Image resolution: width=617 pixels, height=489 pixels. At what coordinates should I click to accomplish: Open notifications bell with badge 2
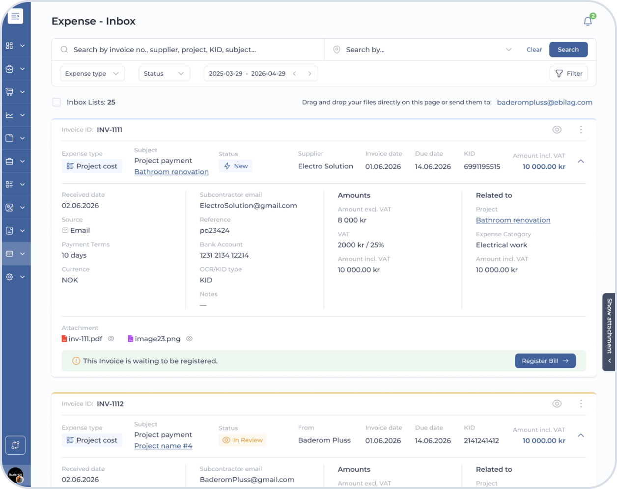click(x=588, y=21)
